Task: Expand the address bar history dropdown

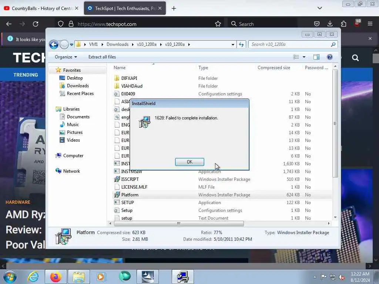Action: coord(233,44)
